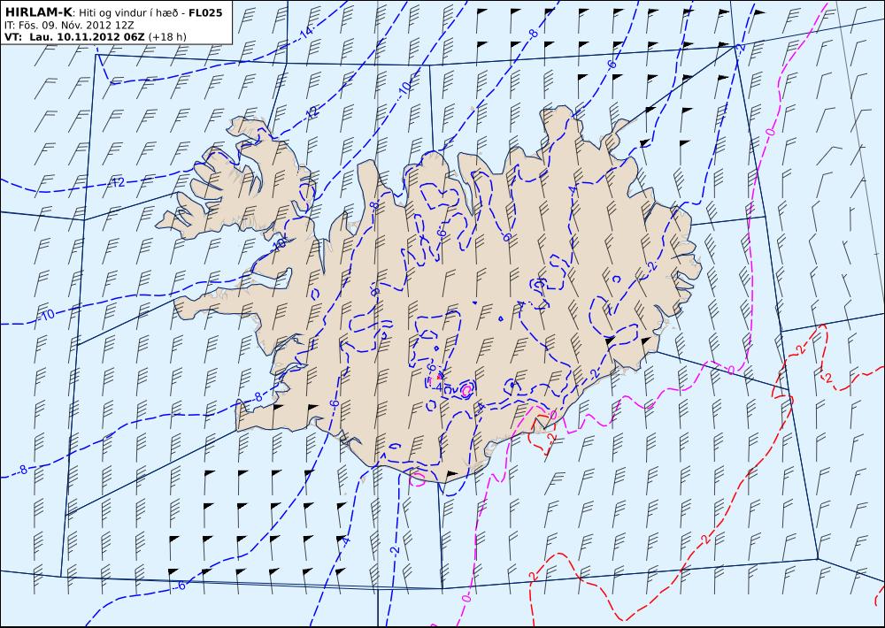Viewport: 885px width, 628px height.
Task: Select the valid time 'Lau. 10.11.2012 06Z'
Action: (x=87, y=37)
